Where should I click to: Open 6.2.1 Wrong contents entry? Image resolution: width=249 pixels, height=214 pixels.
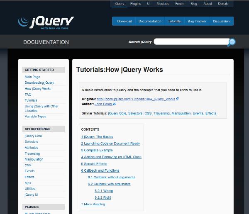click(104, 191)
